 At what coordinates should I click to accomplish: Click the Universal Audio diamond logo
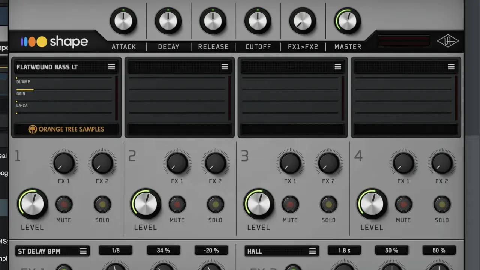click(448, 41)
